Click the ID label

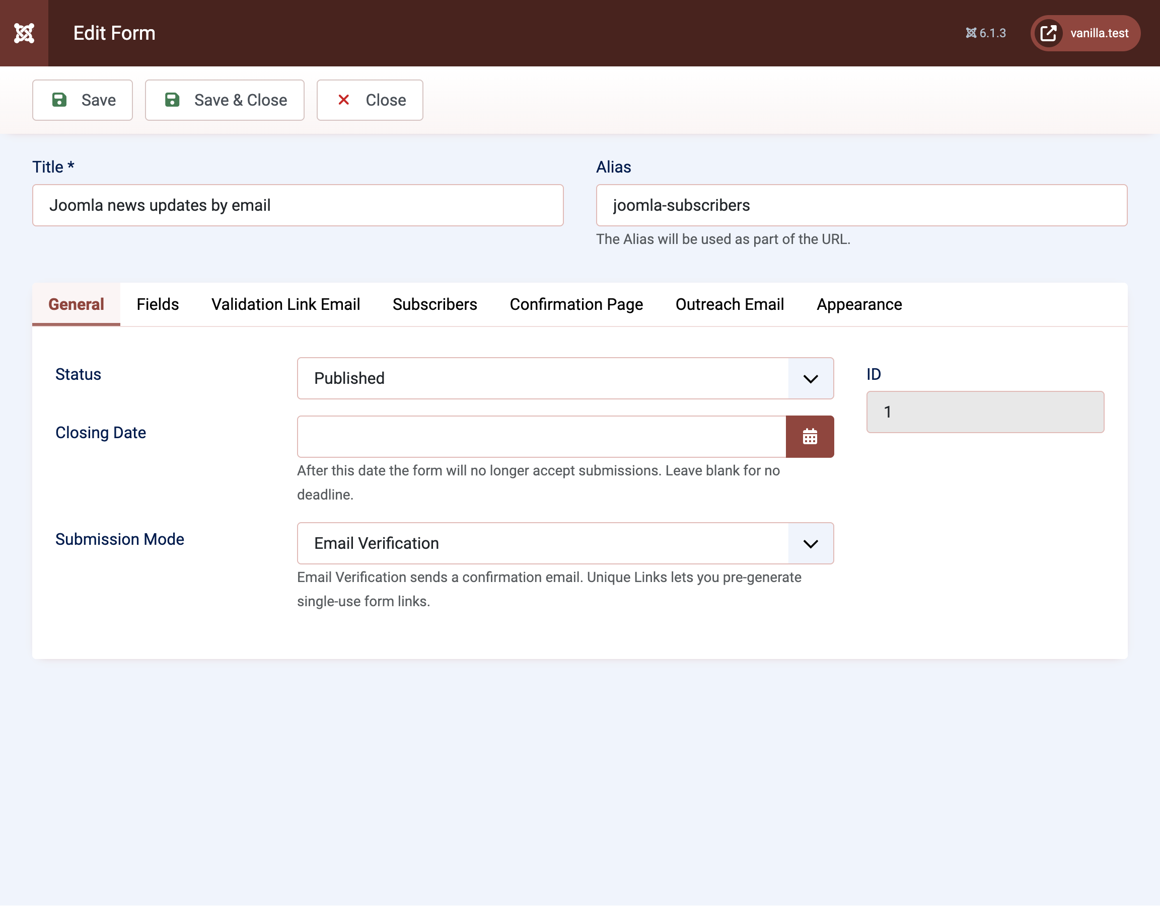click(873, 374)
